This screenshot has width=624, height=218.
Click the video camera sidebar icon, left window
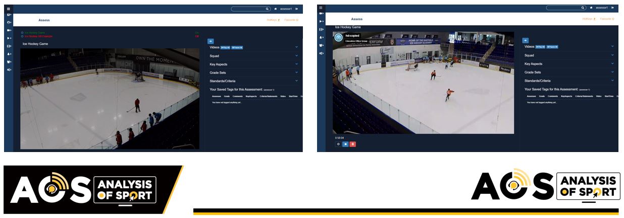pyautogui.click(x=9, y=30)
